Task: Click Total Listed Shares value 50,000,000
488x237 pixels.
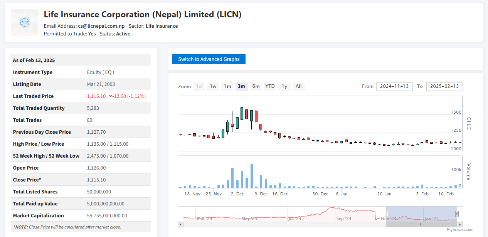Action: pyautogui.click(x=99, y=192)
